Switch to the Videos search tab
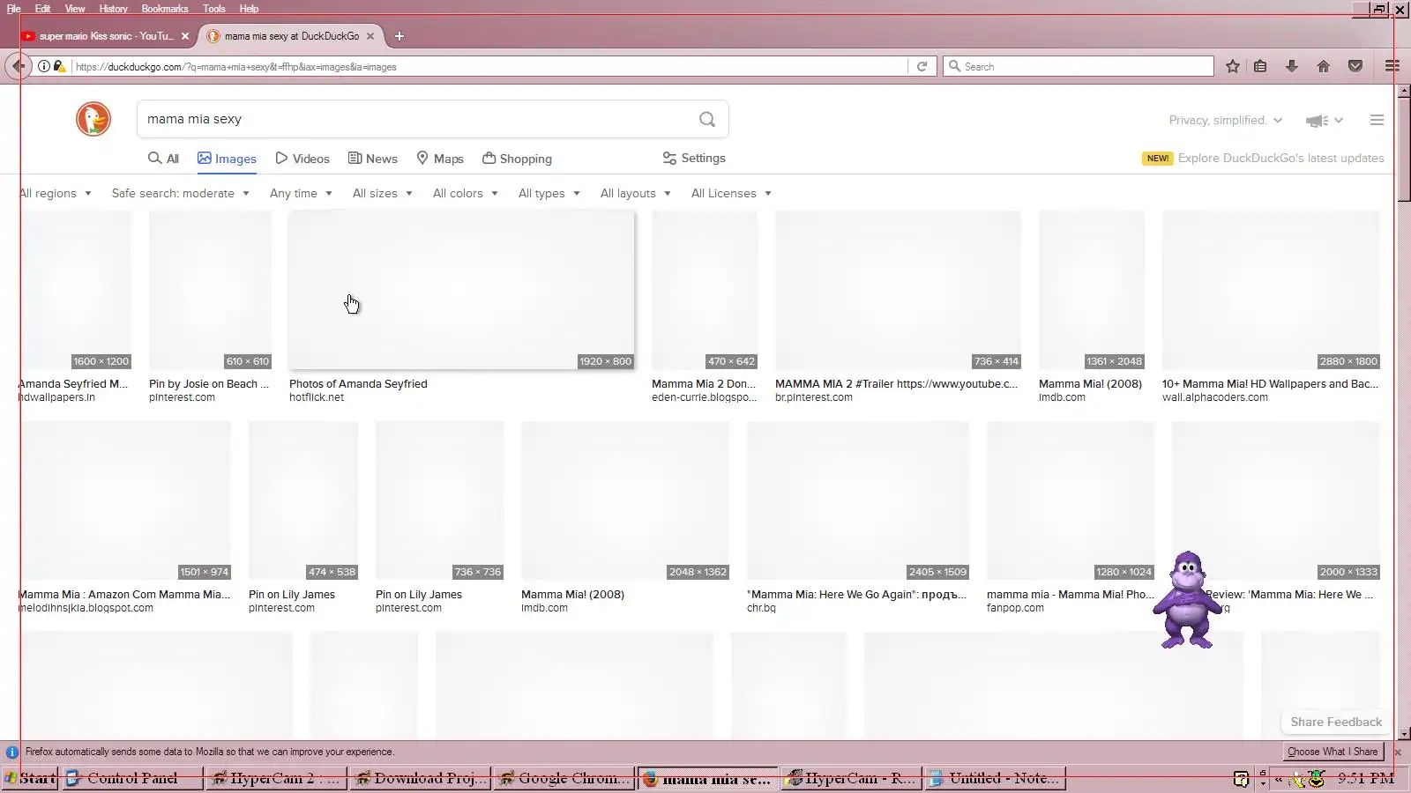The width and height of the screenshot is (1411, 793). coord(302,159)
